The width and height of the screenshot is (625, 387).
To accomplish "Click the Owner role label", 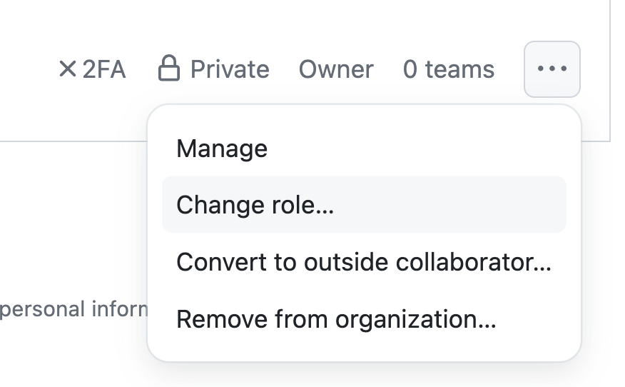I will point(336,69).
